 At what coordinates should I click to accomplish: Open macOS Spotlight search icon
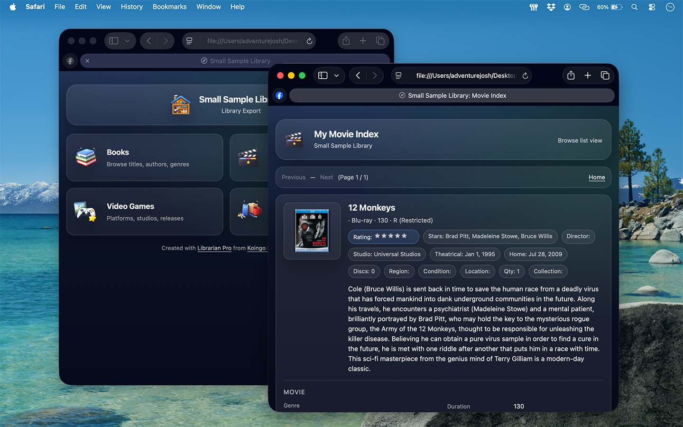point(634,7)
